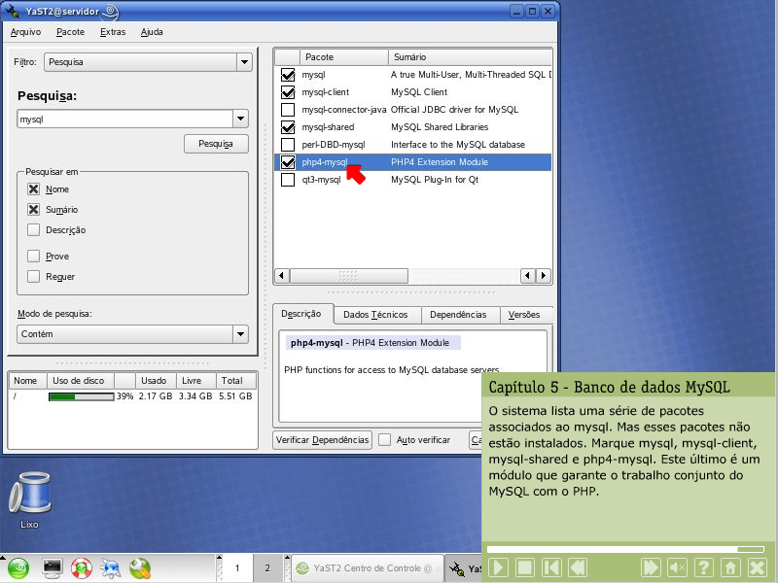
Task: Expand the Modo de pesquisa dropdown
Action: point(241,334)
